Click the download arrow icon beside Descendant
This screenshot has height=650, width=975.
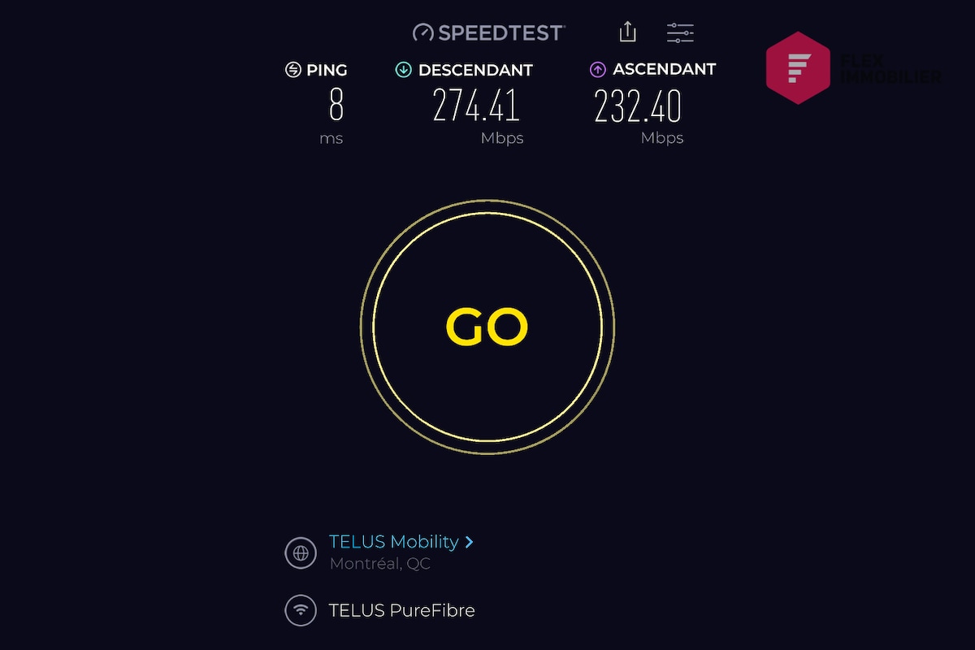403,70
